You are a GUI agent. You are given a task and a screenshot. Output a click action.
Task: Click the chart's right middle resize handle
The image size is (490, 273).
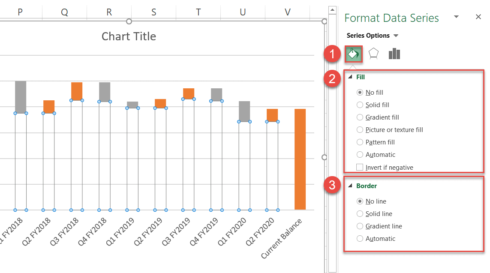[325, 157]
